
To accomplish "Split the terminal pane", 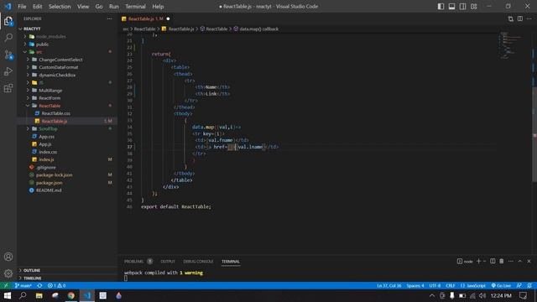I will 493,261.
